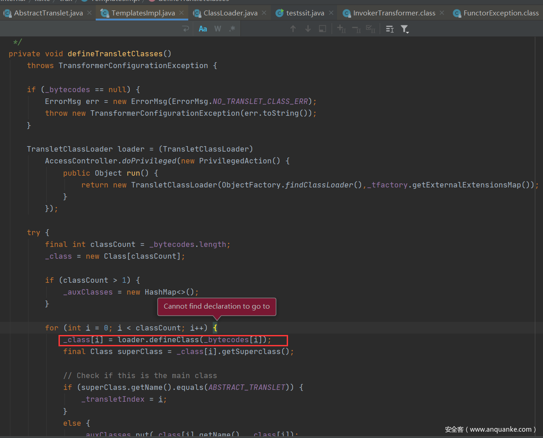Close the TemplatesImpl.java tab
Viewport: 543px width, 438px height.
pyautogui.click(x=181, y=13)
